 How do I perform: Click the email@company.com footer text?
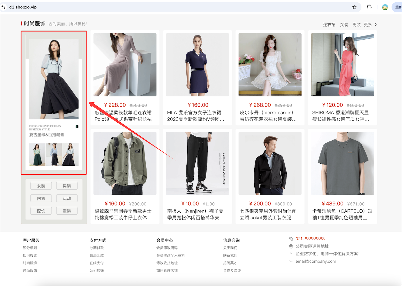tap(316, 262)
